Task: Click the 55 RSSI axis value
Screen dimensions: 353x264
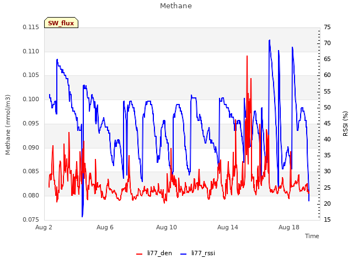Action: click(x=327, y=92)
